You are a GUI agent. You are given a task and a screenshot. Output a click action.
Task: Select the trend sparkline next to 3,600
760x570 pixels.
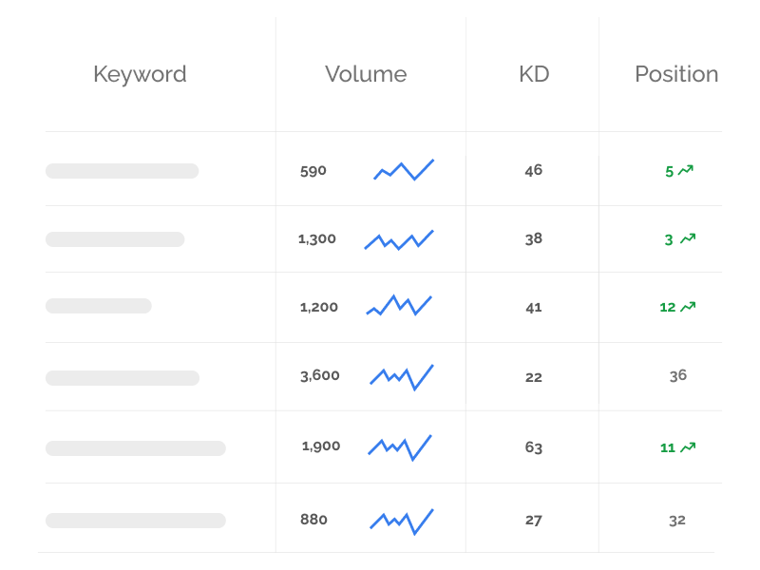tap(401, 376)
